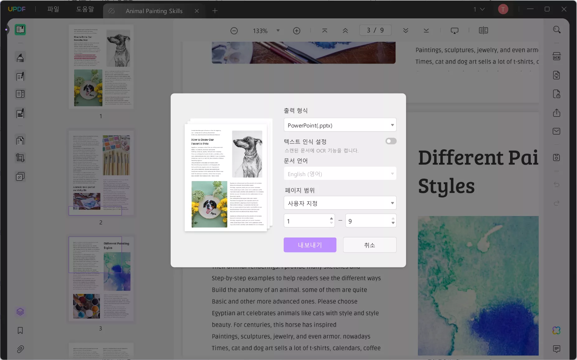This screenshot has height=360, width=577.
Task: Click the UPDF logo
Action: click(x=17, y=9)
